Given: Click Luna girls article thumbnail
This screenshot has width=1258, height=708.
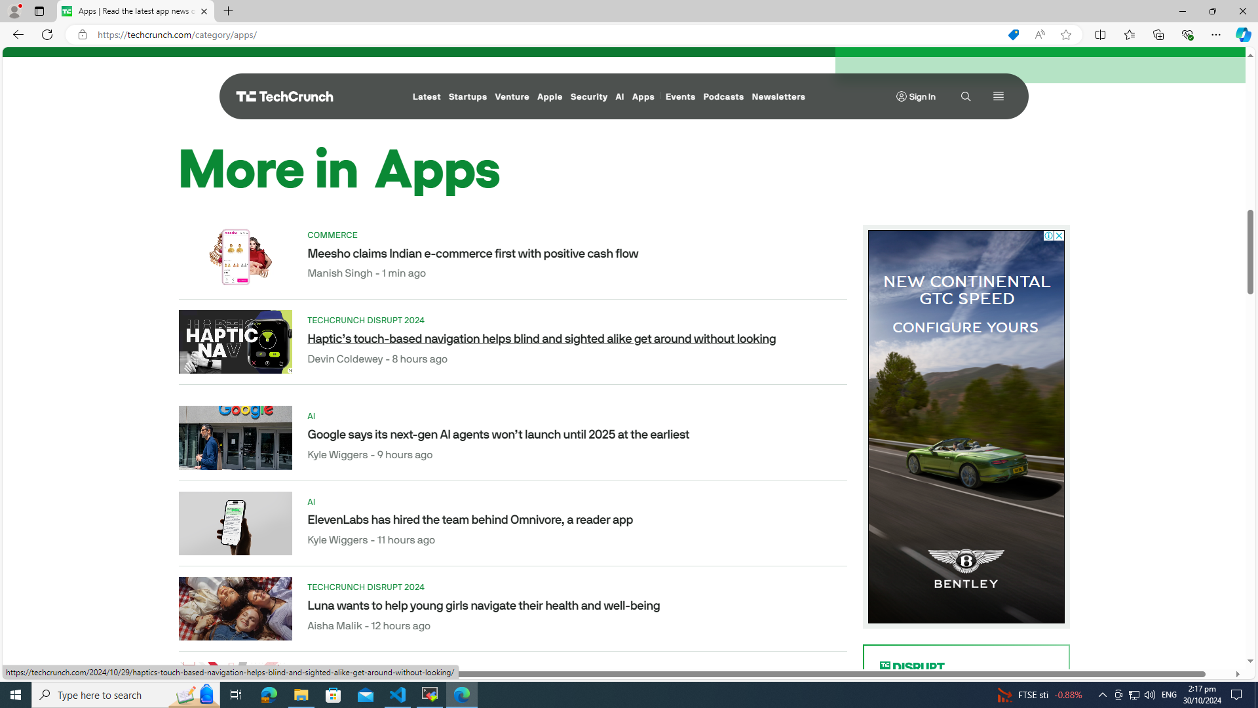Looking at the screenshot, I should coord(235,608).
